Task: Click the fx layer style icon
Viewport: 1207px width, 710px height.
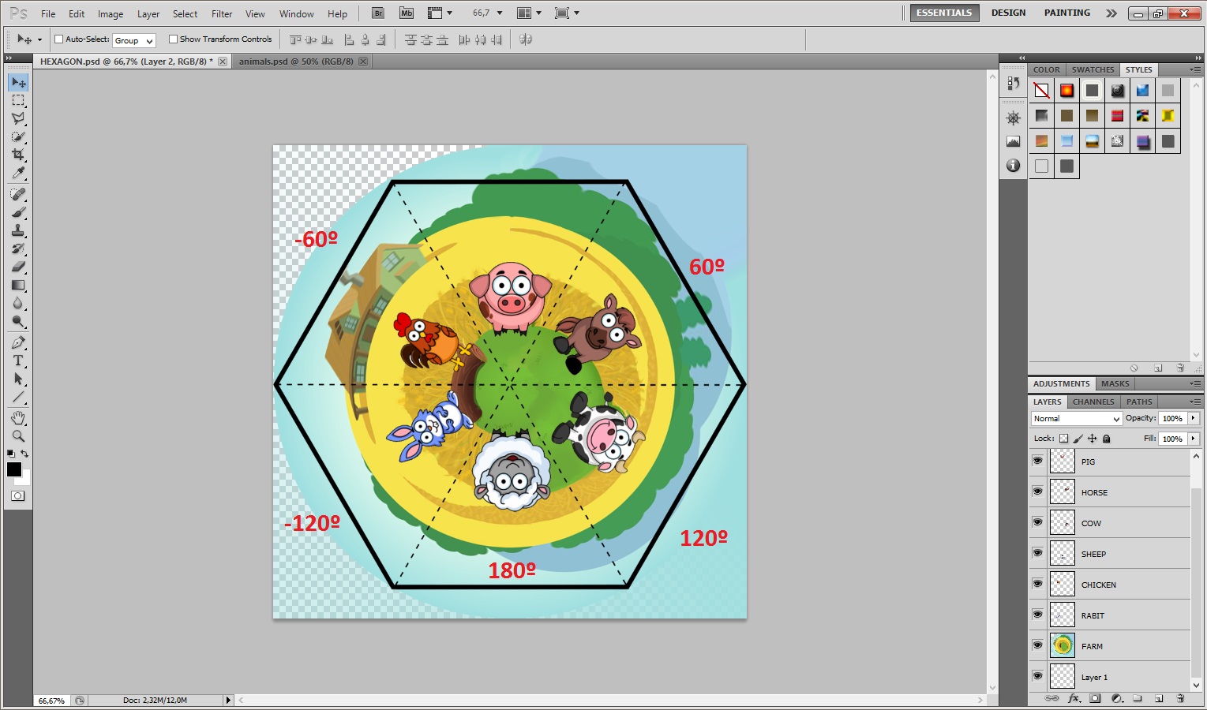Action: [x=1074, y=699]
